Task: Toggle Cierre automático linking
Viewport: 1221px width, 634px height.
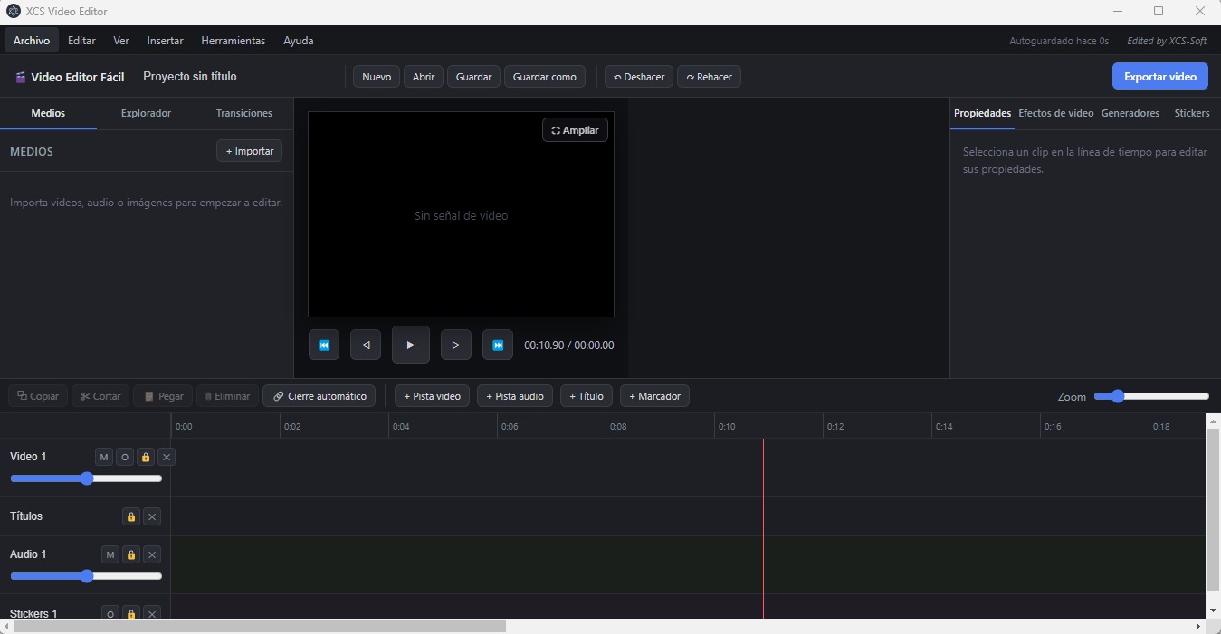Action: point(320,396)
